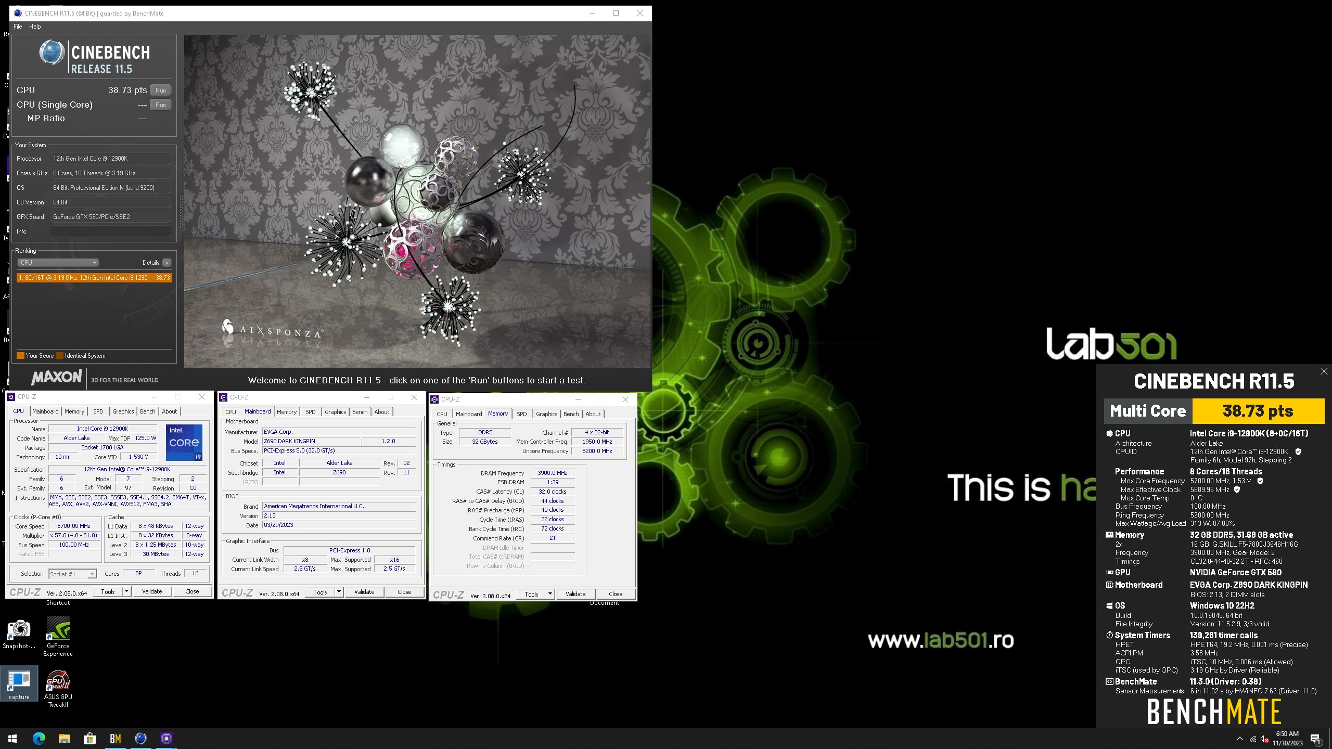Open the Snapshot desktop shortcut icon
This screenshot has width=1332, height=749.
[x=19, y=634]
